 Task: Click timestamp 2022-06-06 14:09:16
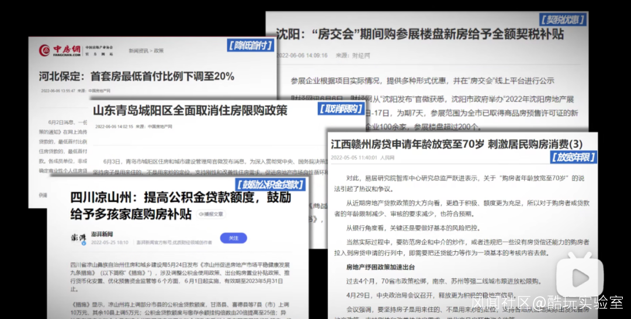click(x=302, y=56)
